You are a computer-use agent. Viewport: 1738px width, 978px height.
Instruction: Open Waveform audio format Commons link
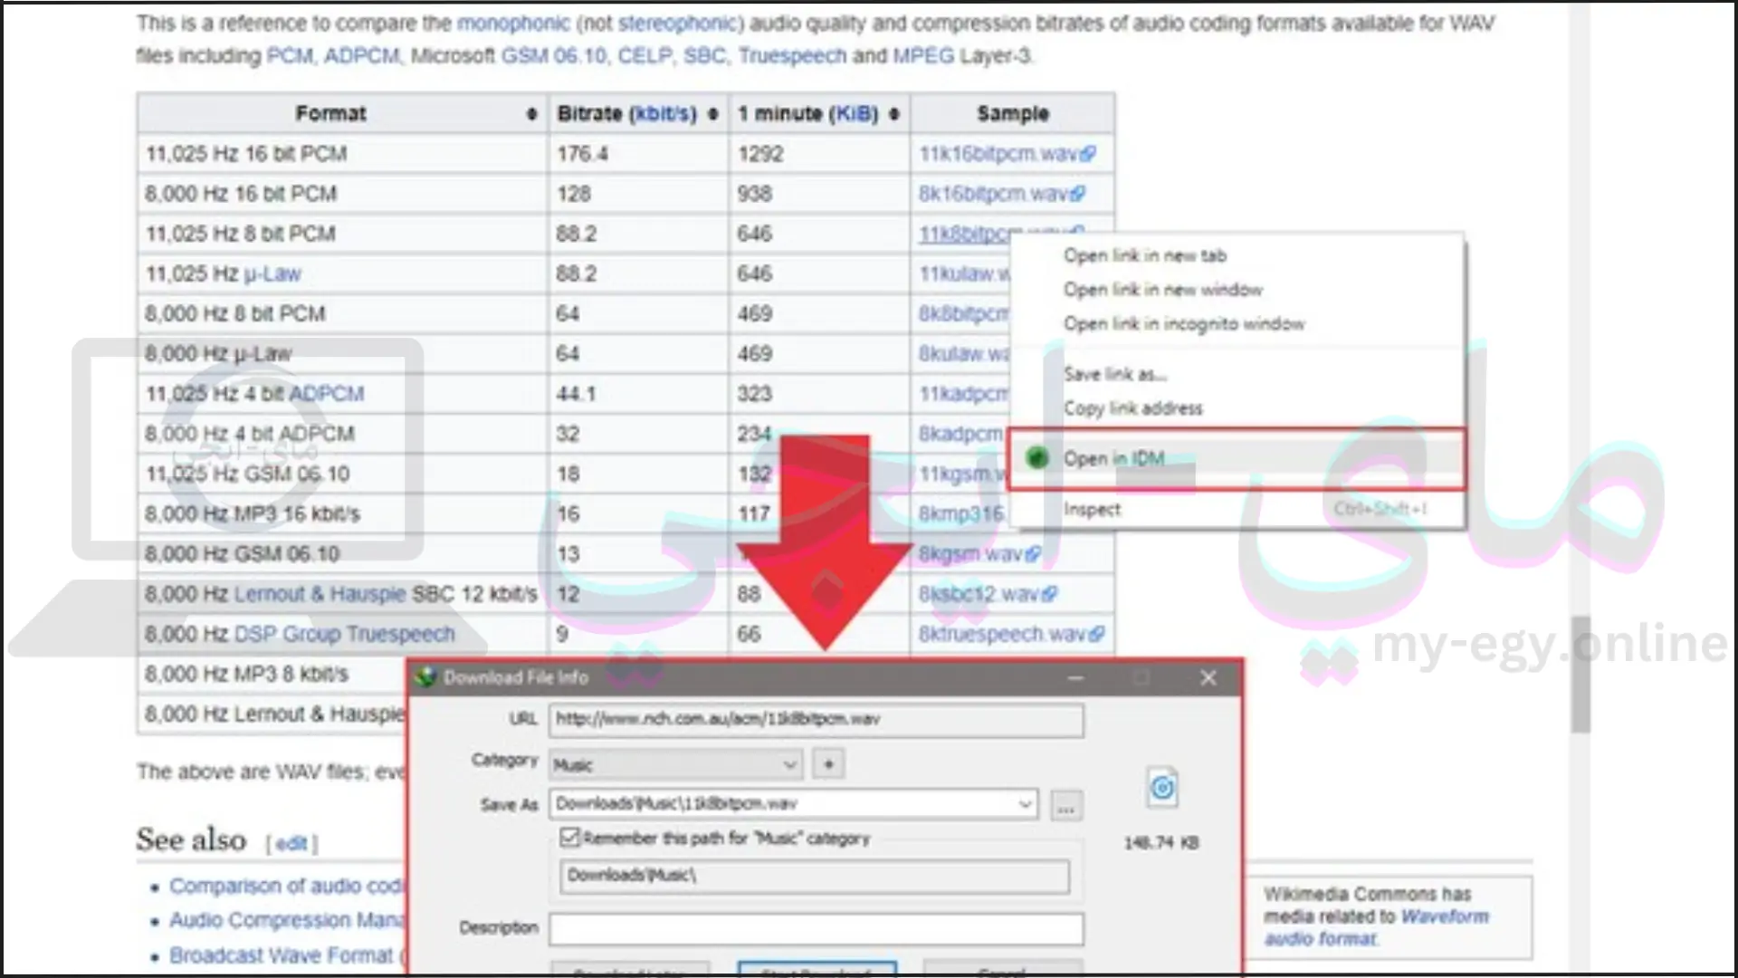[1376, 928]
